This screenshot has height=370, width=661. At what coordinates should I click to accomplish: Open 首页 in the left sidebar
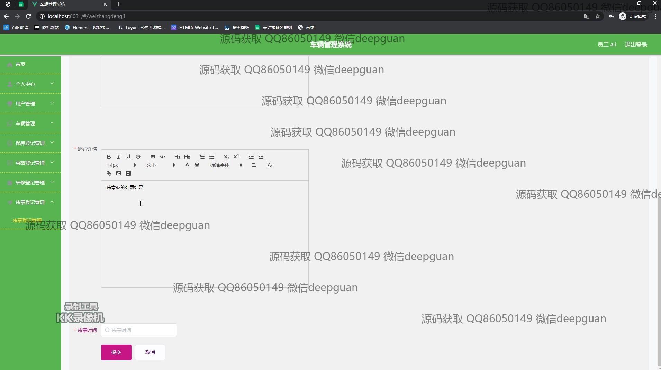coord(20,64)
